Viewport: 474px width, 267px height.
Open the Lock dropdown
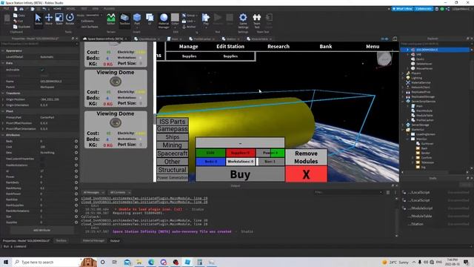[188, 22]
